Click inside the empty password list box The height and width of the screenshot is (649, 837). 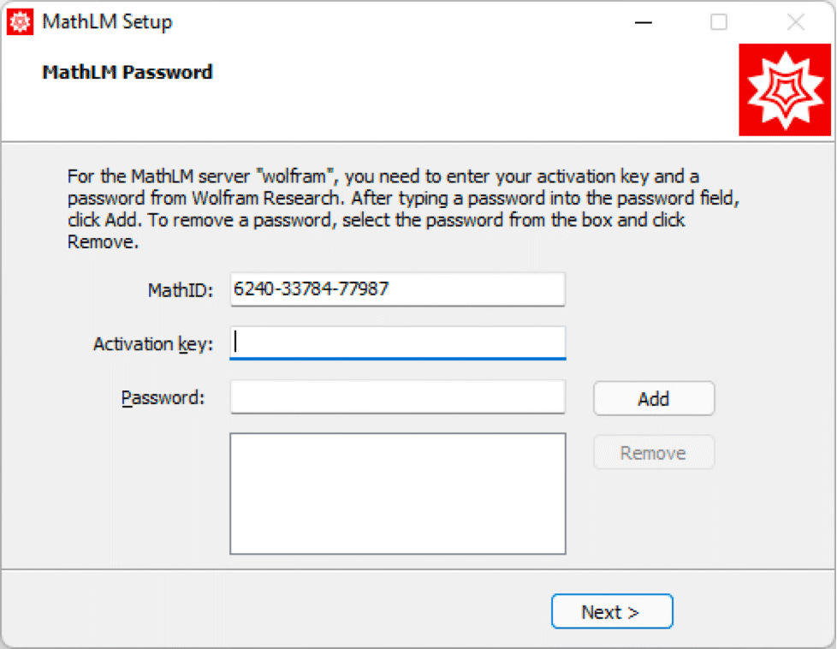[397, 493]
